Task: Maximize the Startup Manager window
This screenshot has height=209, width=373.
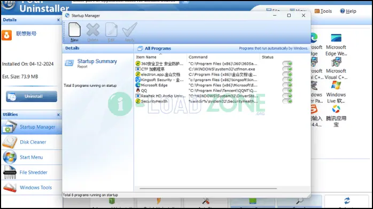Action: coord(289,15)
